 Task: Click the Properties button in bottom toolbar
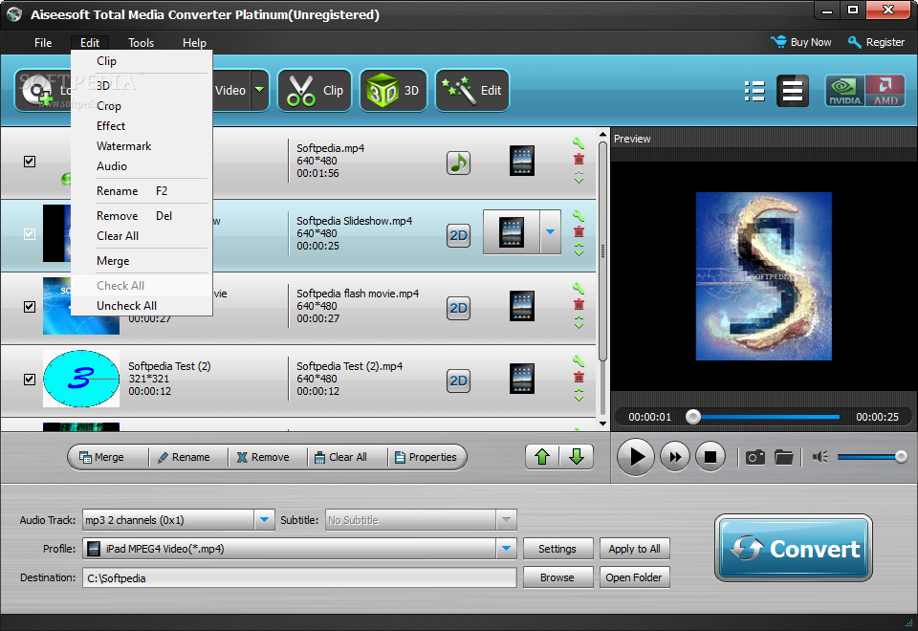click(x=426, y=457)
